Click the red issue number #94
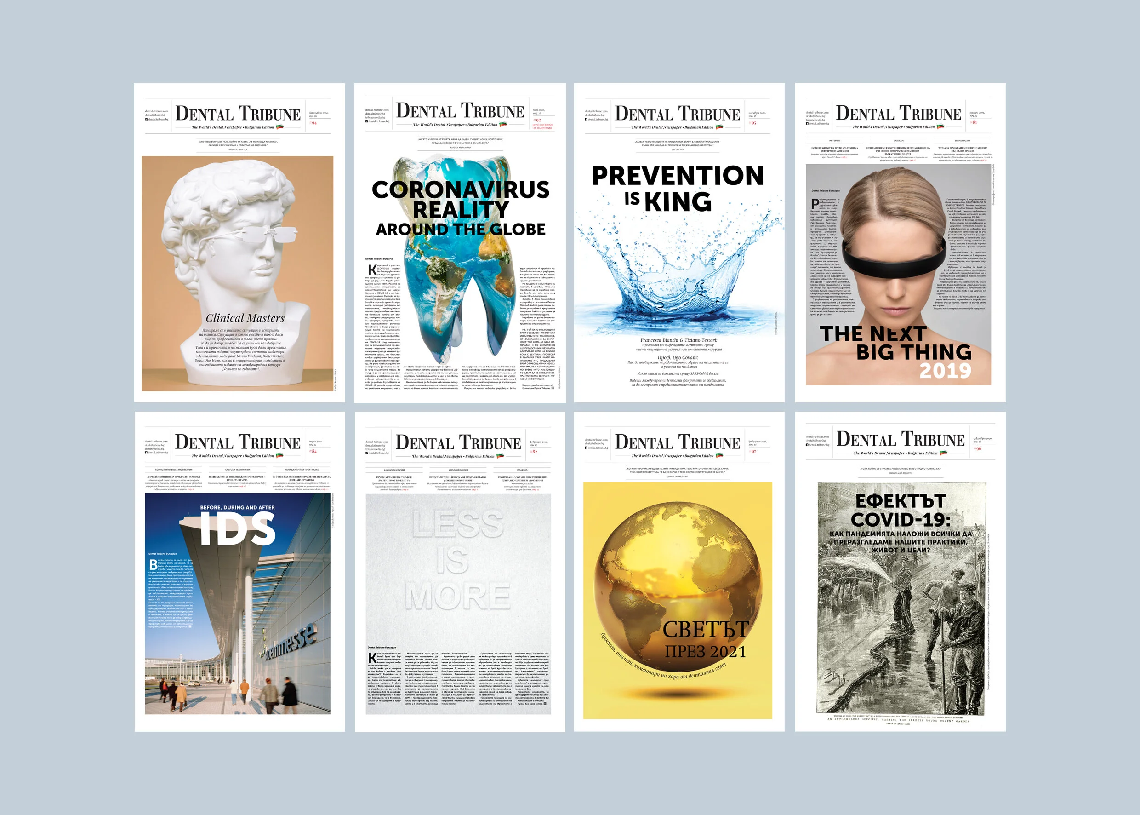 (x=313, y=123)
